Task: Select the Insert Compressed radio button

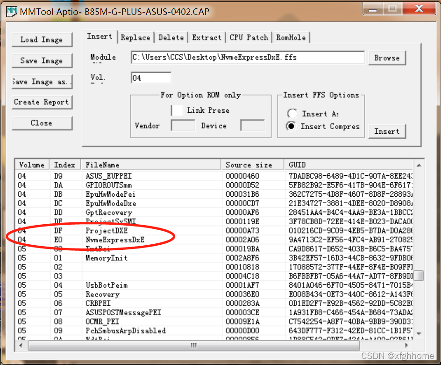Action: pyautogui.click(x=291, y=126)
